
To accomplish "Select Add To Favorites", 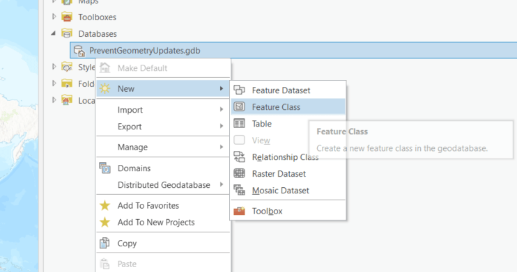I will click(163, 205).
